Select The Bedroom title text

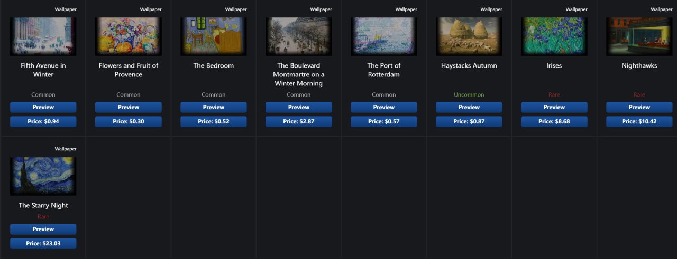tap(214, 65)
